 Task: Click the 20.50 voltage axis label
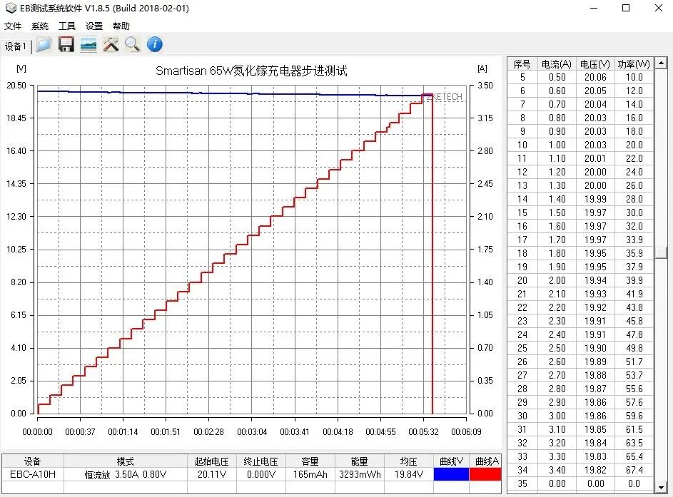coord(16,86)
